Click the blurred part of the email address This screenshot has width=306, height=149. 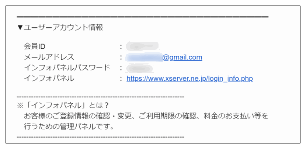[x=144, y=58]
